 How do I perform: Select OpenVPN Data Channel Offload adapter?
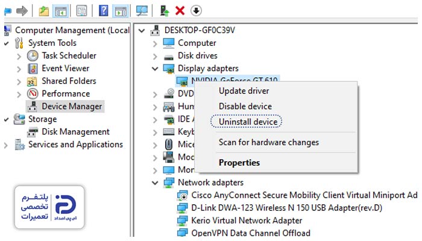[251, 233]
